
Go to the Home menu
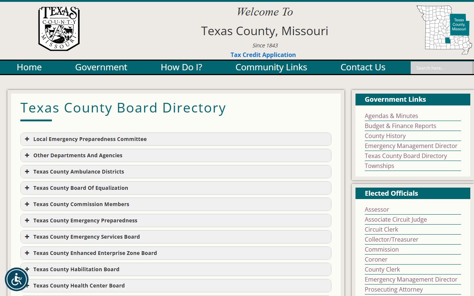[29, 67]
